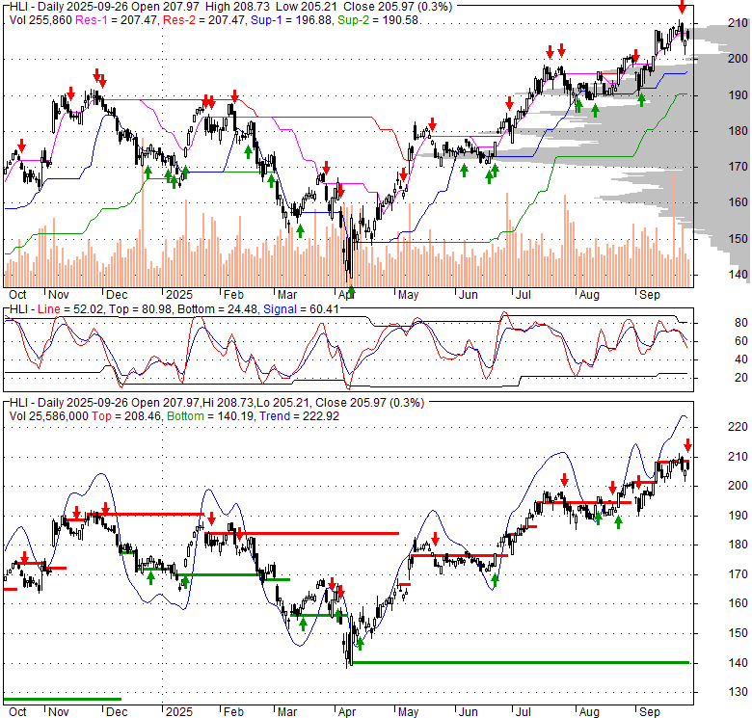Click the Signal = 60.41 label
752x718 pixels.
tap(301, 309)
